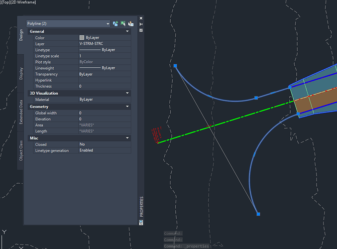The width and height of the screenshot is (337, 249).
Task: Toggle PICKADD value icon in Properties palette
Action: [115, 23]
